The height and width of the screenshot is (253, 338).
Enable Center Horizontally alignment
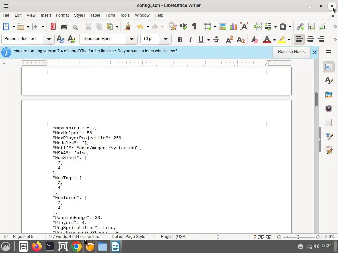[x=310, y=40]
